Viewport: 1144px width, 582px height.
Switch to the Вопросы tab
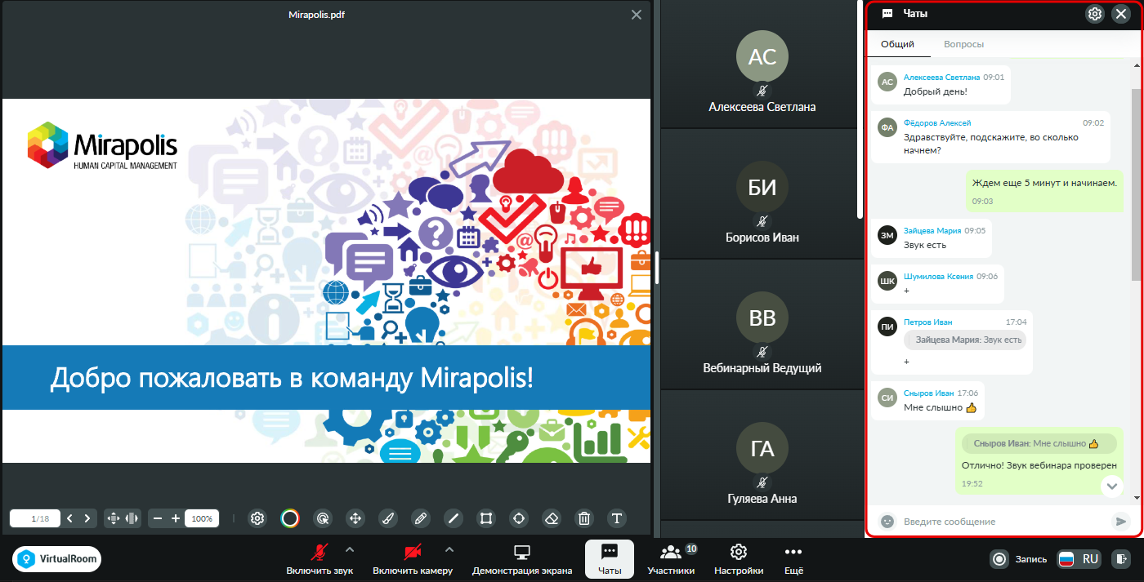click(x=963, y=44)
